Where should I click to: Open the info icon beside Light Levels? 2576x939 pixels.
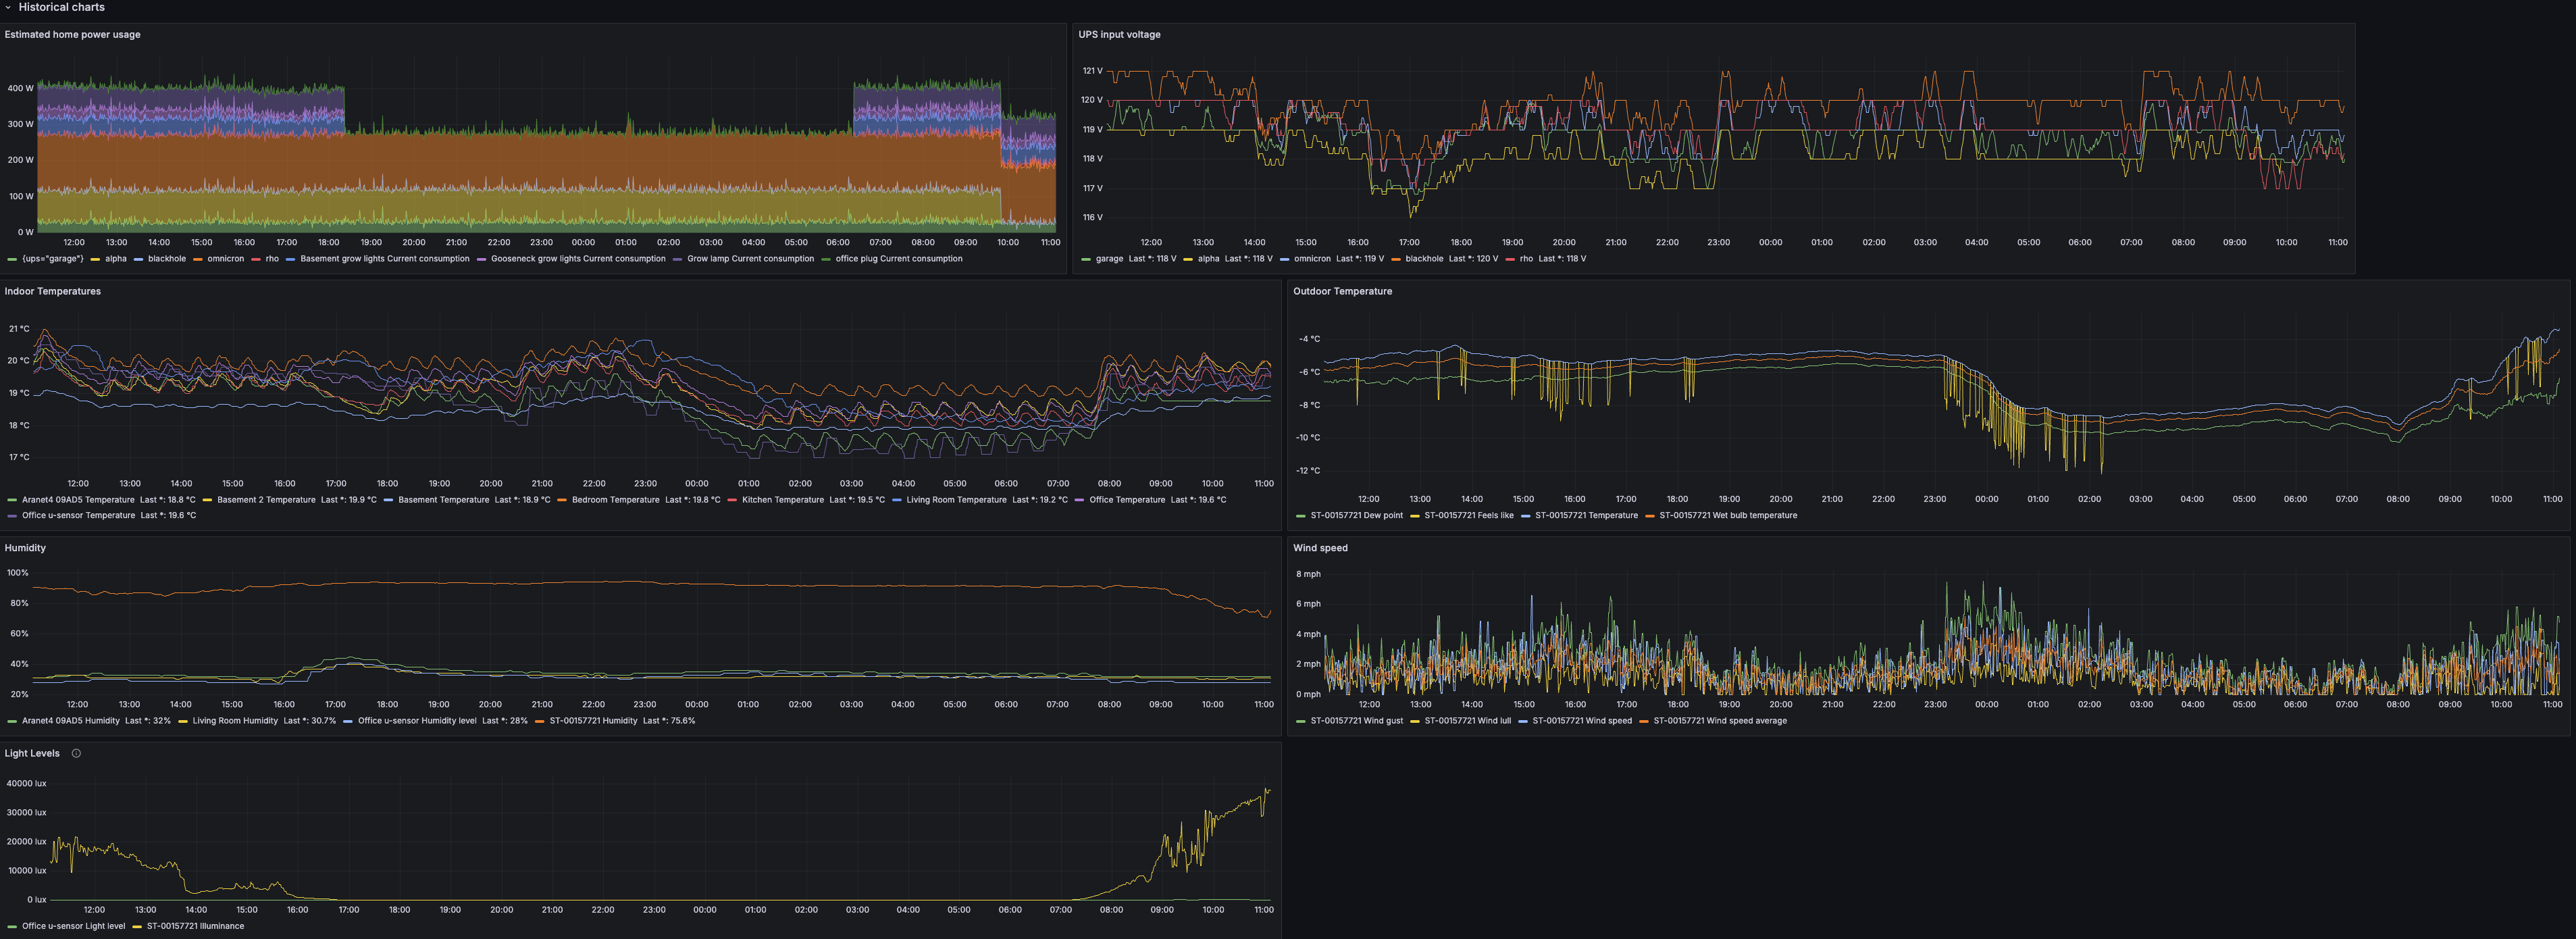76,753
